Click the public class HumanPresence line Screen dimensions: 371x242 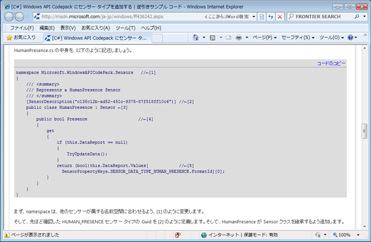point(77,108)
